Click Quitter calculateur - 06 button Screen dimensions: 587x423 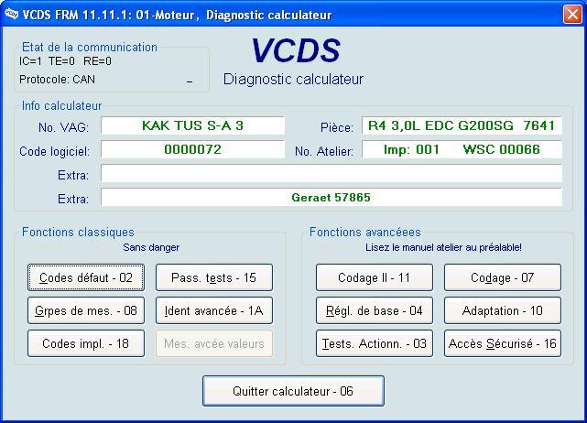click(293, 391)
